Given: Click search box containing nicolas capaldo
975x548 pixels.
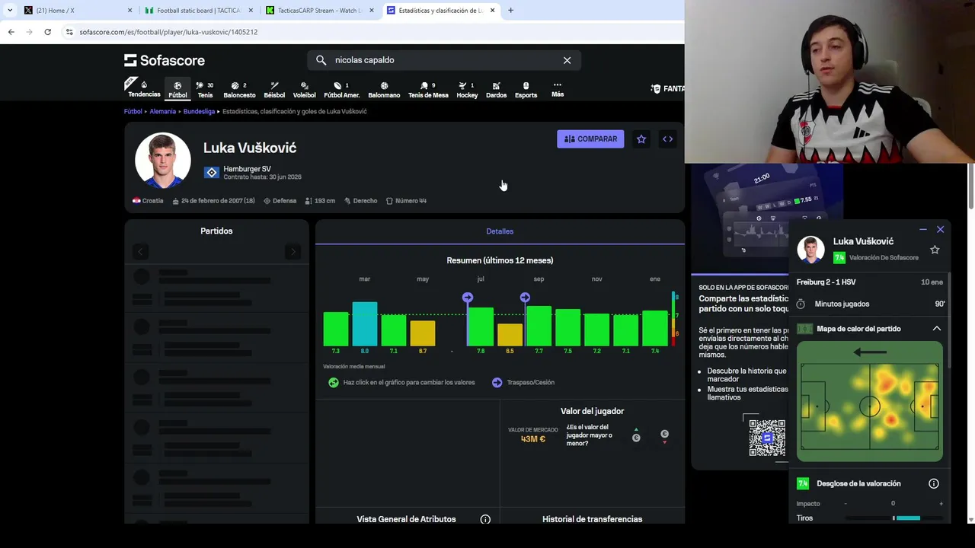Looking at the screenshot, I should [444, 60].
